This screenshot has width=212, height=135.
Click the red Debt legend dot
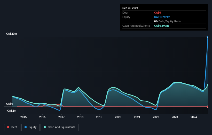(8, 127)
